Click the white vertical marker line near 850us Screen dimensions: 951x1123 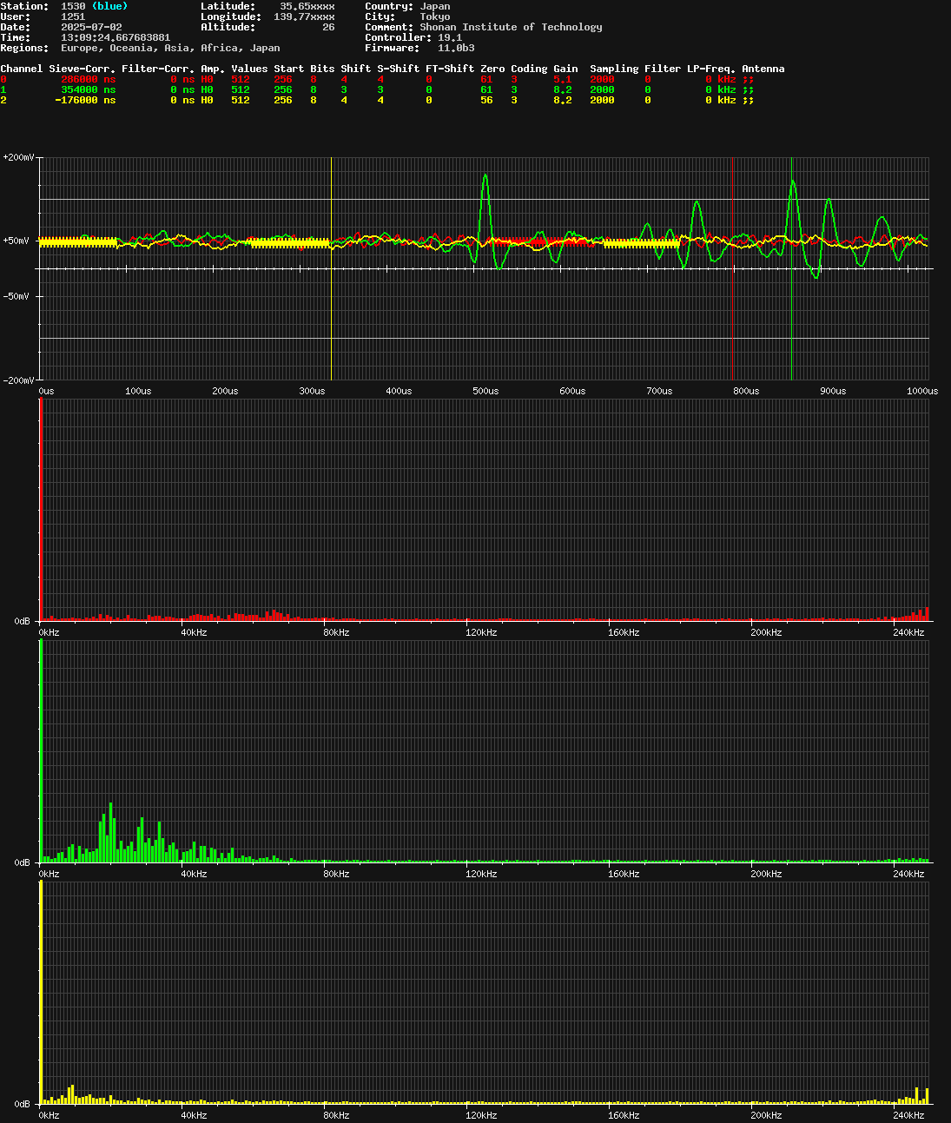pyautogui.click(x=791, y=268)
